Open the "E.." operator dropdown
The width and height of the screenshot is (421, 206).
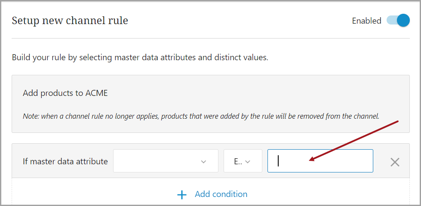click(x=243, y=161)
